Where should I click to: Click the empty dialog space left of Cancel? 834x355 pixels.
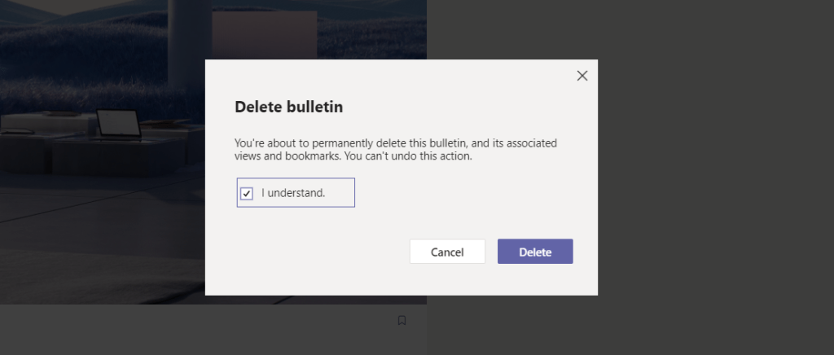click(x=318, y=252)
